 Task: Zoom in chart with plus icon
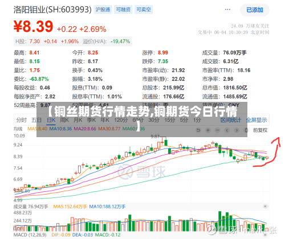[208, 130]
